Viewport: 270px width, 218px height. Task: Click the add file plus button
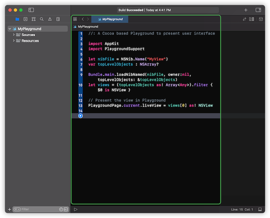point(10,210)
